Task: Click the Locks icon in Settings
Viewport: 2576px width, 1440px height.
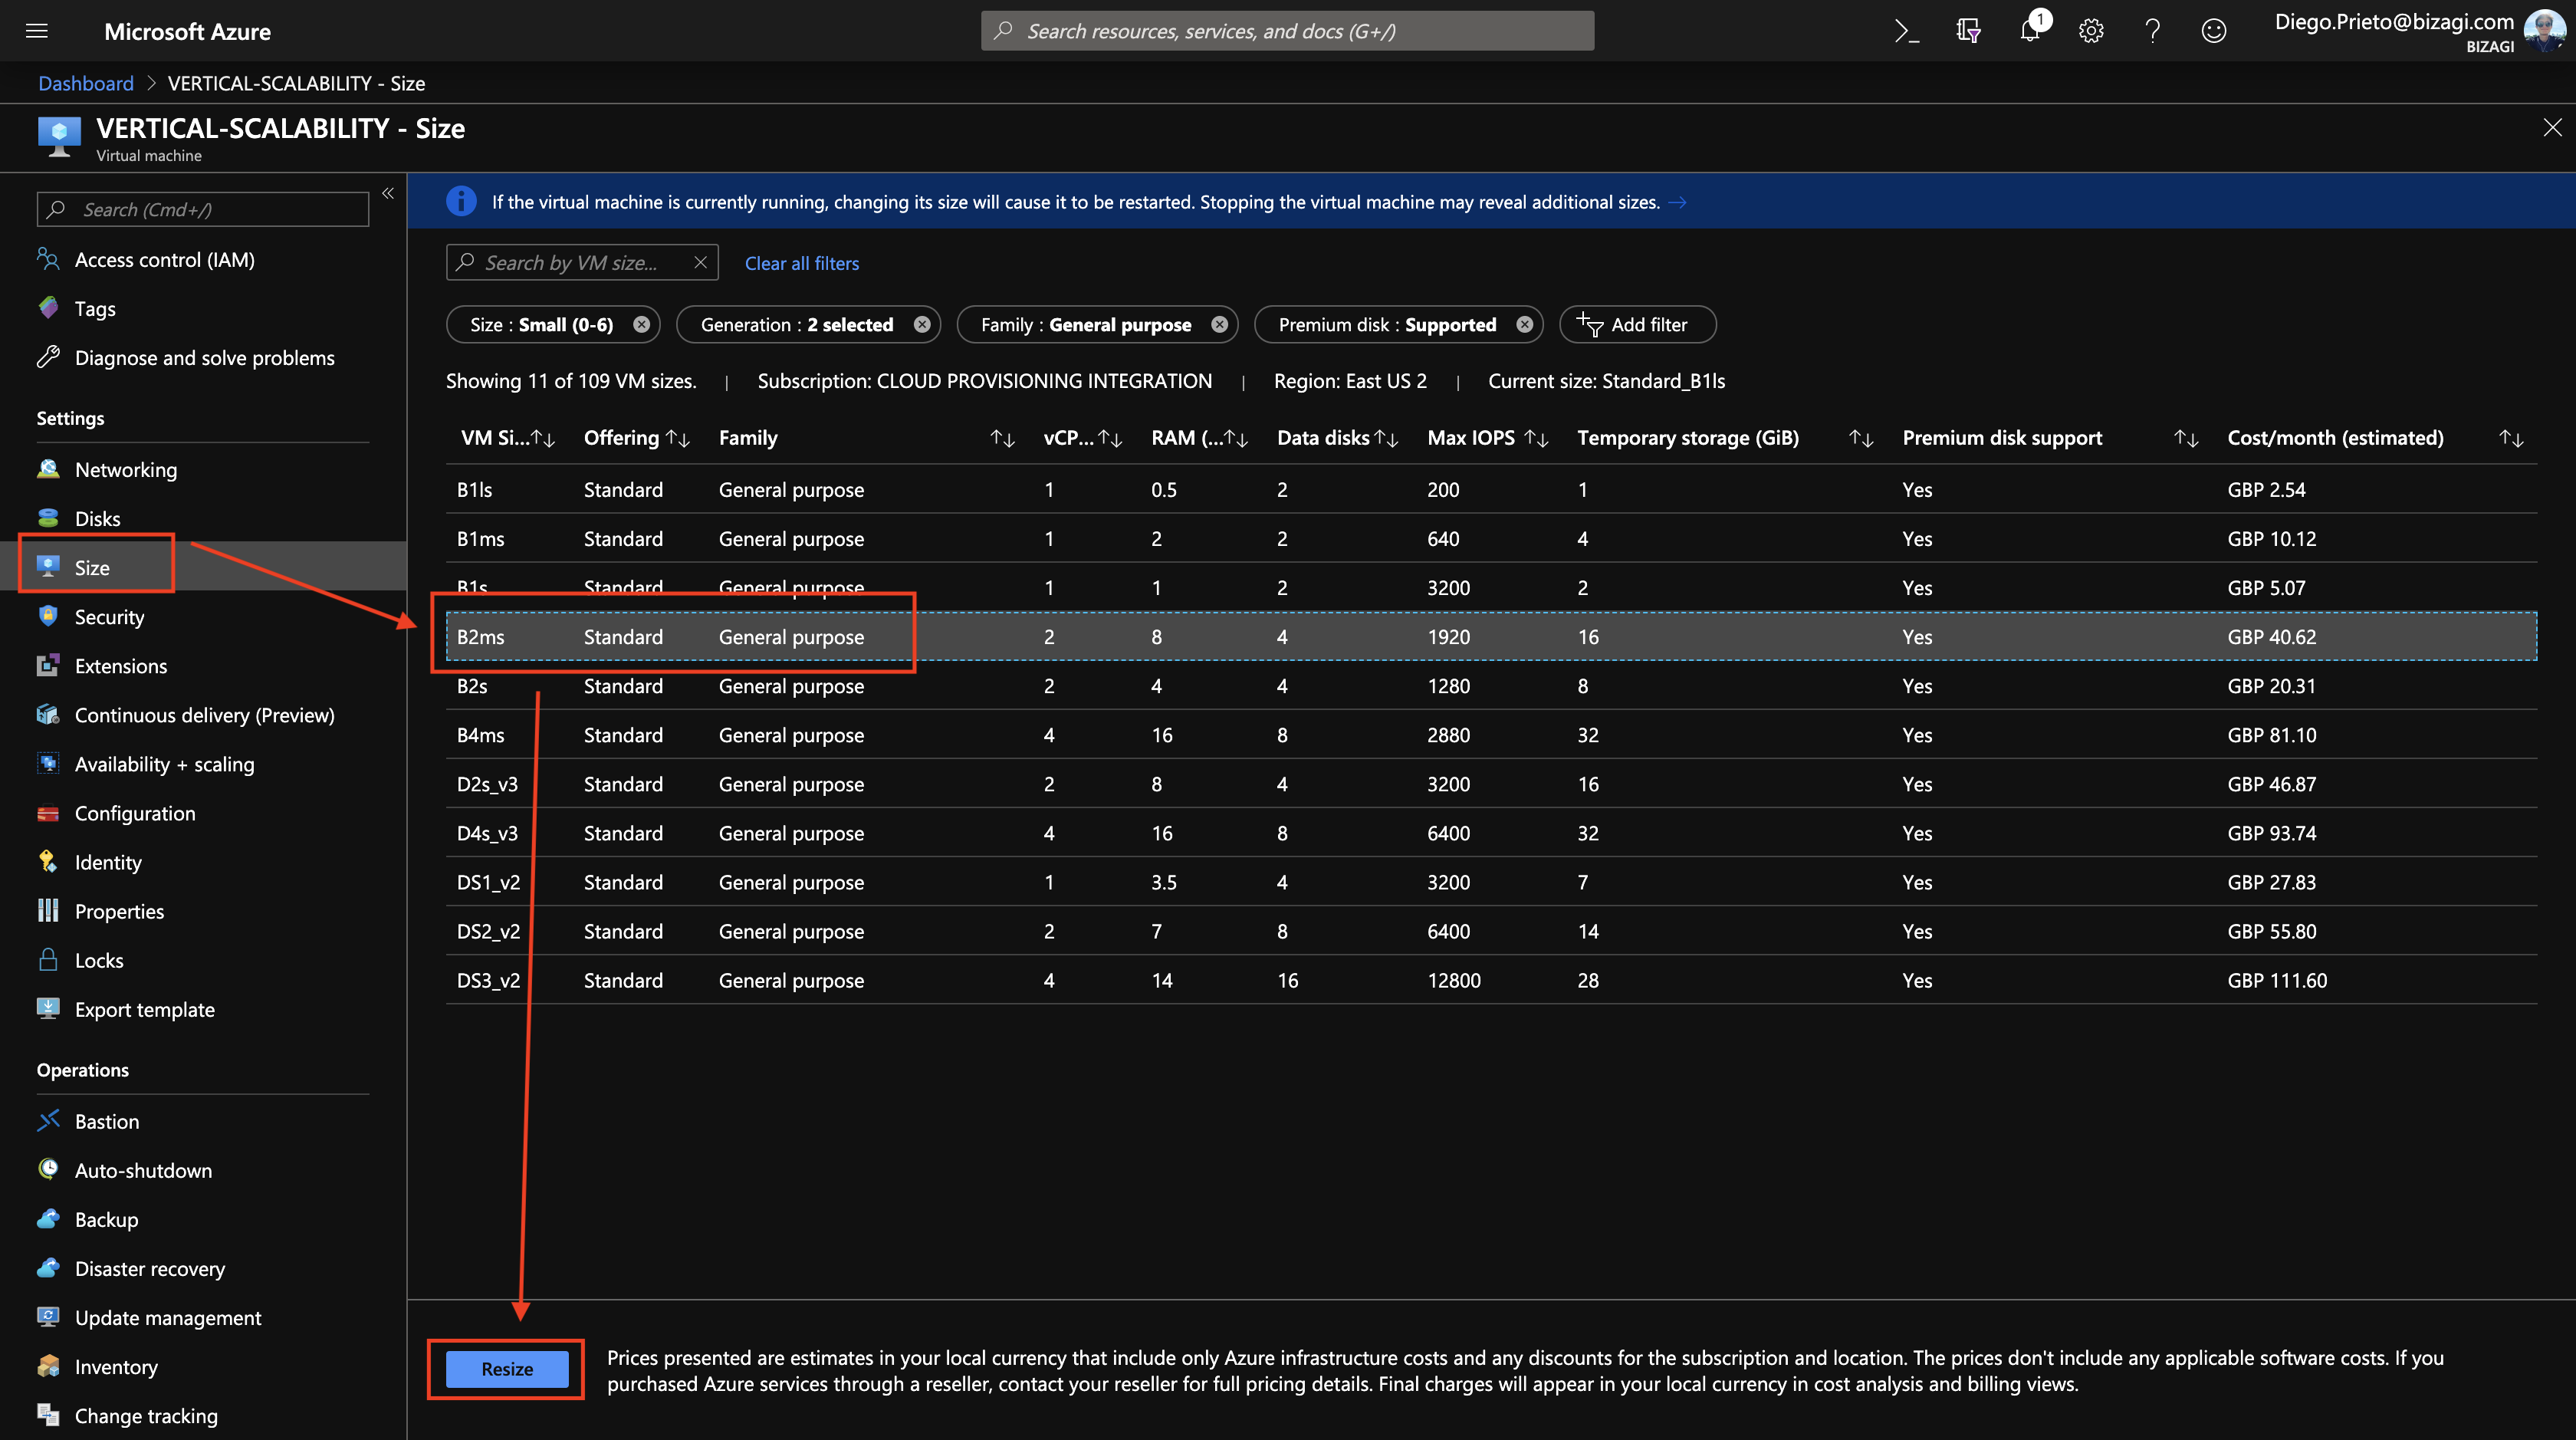Action: tap(48, 958)
